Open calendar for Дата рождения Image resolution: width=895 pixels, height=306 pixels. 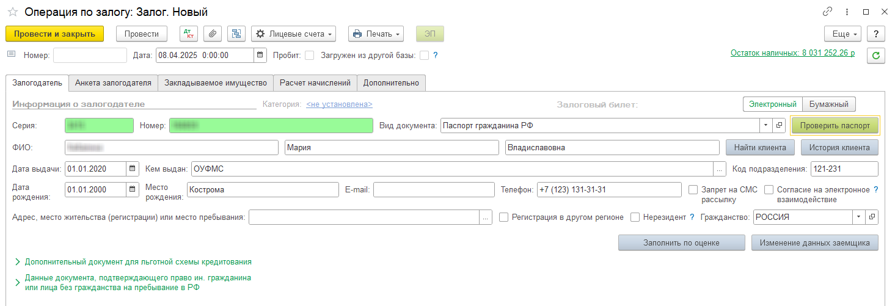(133, 189)
